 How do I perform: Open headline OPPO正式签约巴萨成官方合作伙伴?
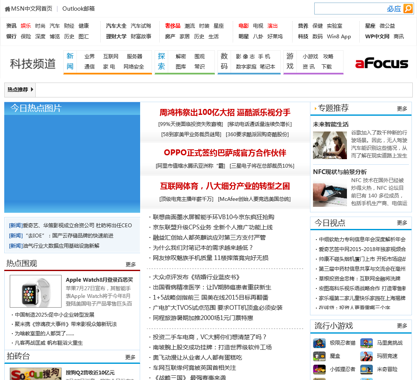pyautogui.click(x=225, y=153)
